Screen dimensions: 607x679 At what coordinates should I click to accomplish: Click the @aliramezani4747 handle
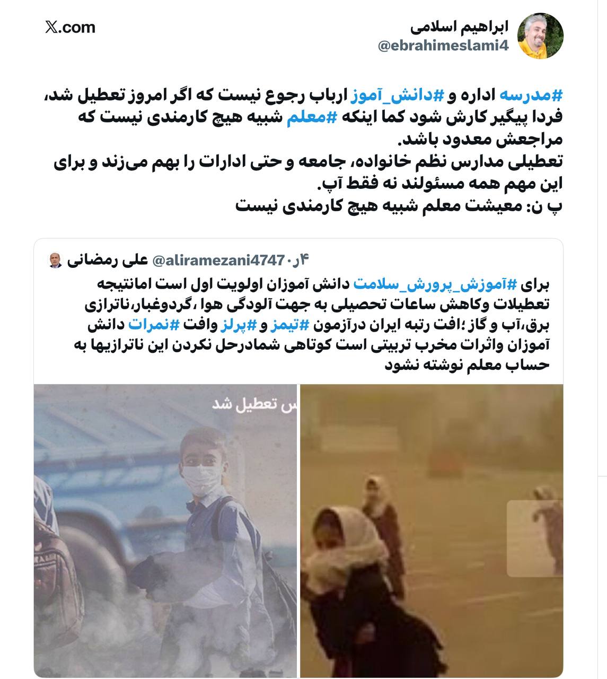point(218,260)
